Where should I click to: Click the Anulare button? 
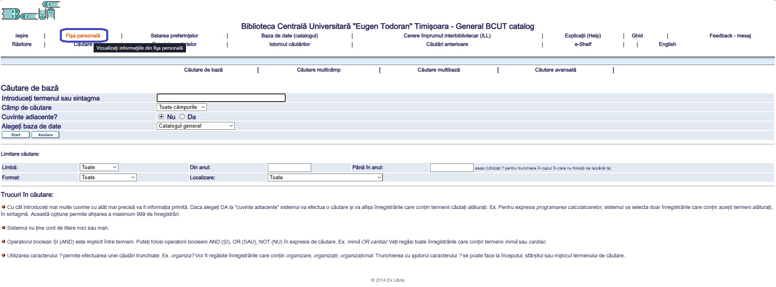point(45,135)
